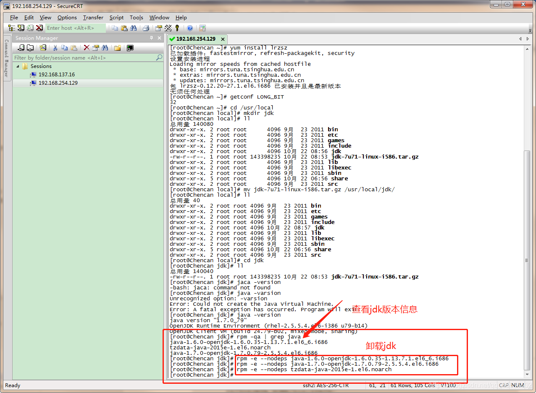
Task: Find session using Session Manager binoculars
Action: tap(105, 48)
